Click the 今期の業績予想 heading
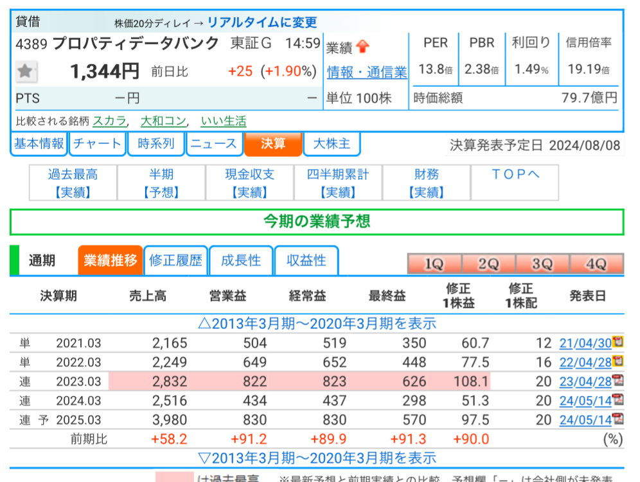The image size is (640, 482). (317, 222)
